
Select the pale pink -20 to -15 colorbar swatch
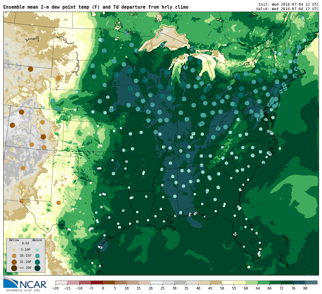pyautogui.click(x=61, y=282)
